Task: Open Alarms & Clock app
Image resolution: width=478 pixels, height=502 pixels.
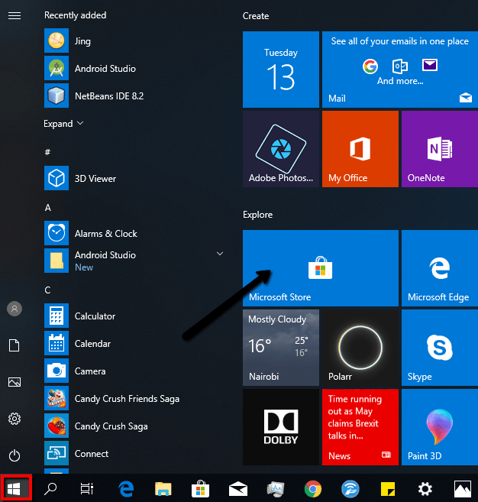Action: coord(134,233)
